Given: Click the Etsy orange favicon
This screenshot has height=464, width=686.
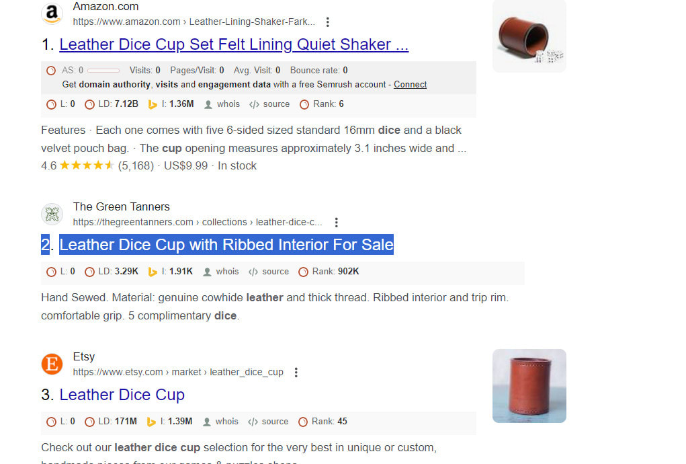Looking at the screenshot, I should 52,364.
